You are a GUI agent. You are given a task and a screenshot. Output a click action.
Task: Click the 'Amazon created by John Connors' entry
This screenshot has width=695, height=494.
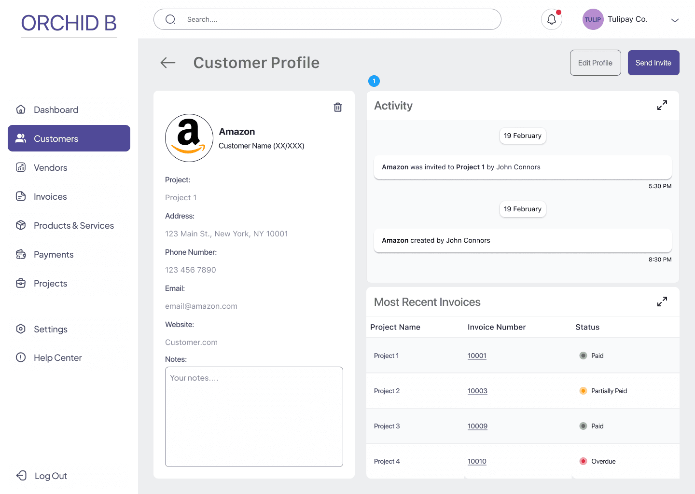pos(523,240)
